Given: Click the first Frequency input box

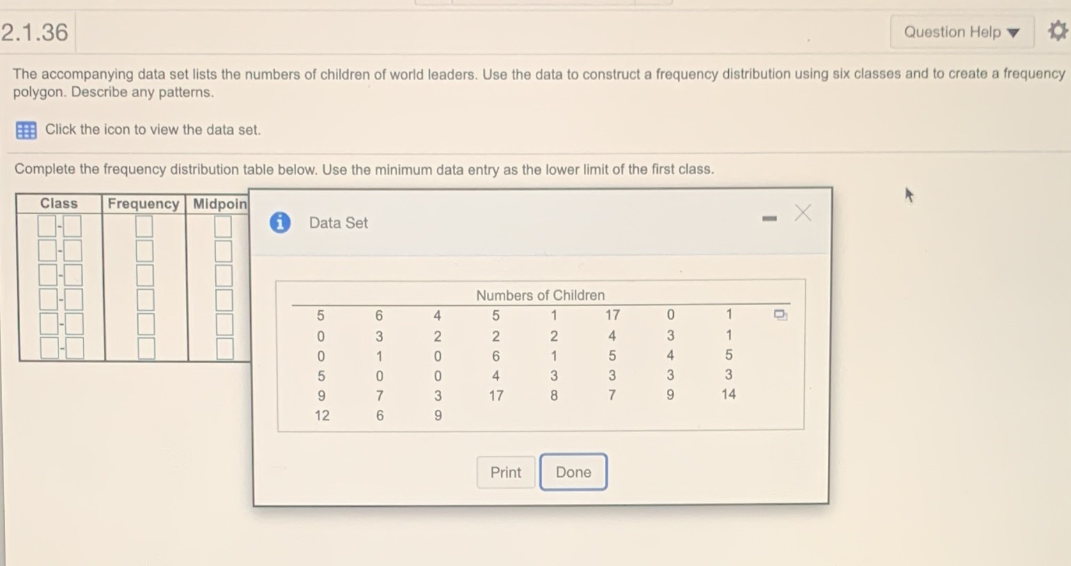Looking at the screenshot, I should tap(144, 226).
